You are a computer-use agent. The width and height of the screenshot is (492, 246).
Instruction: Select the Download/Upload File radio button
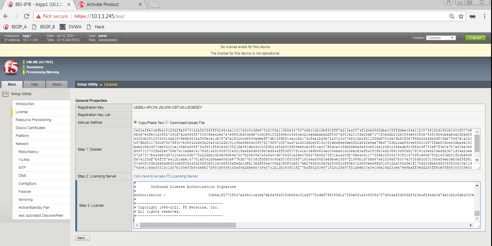pyautogui.click(x=167, y=122)
